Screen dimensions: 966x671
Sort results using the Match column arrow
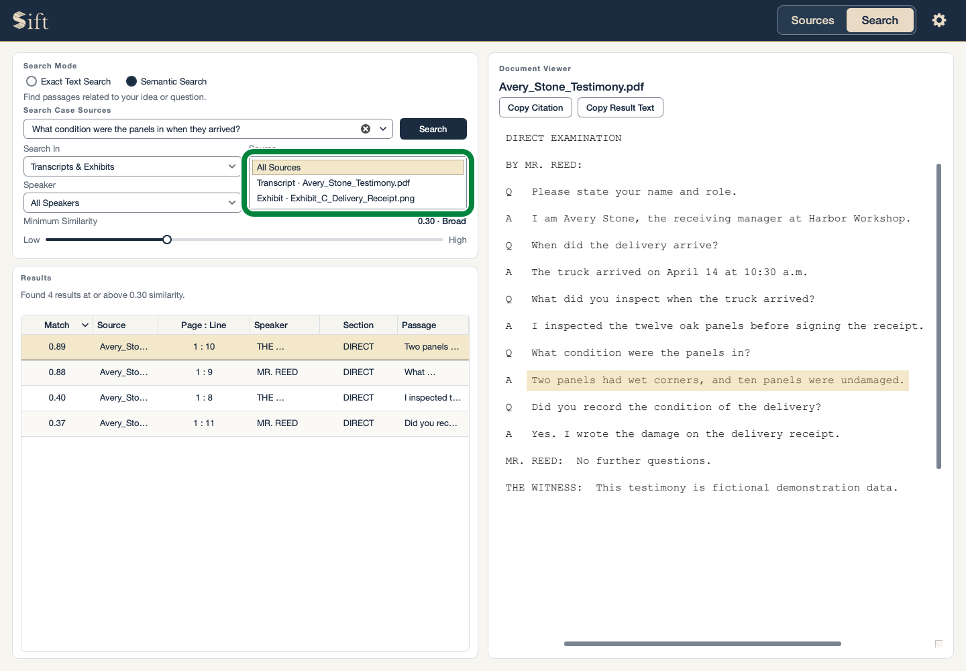tap(85, 325)
